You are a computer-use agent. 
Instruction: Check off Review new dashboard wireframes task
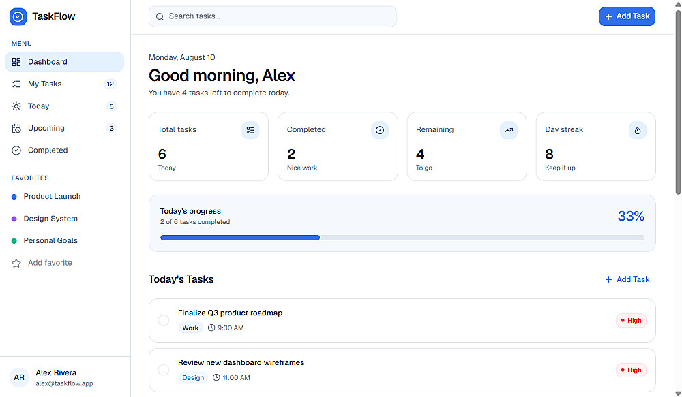[x=164, y=370]
